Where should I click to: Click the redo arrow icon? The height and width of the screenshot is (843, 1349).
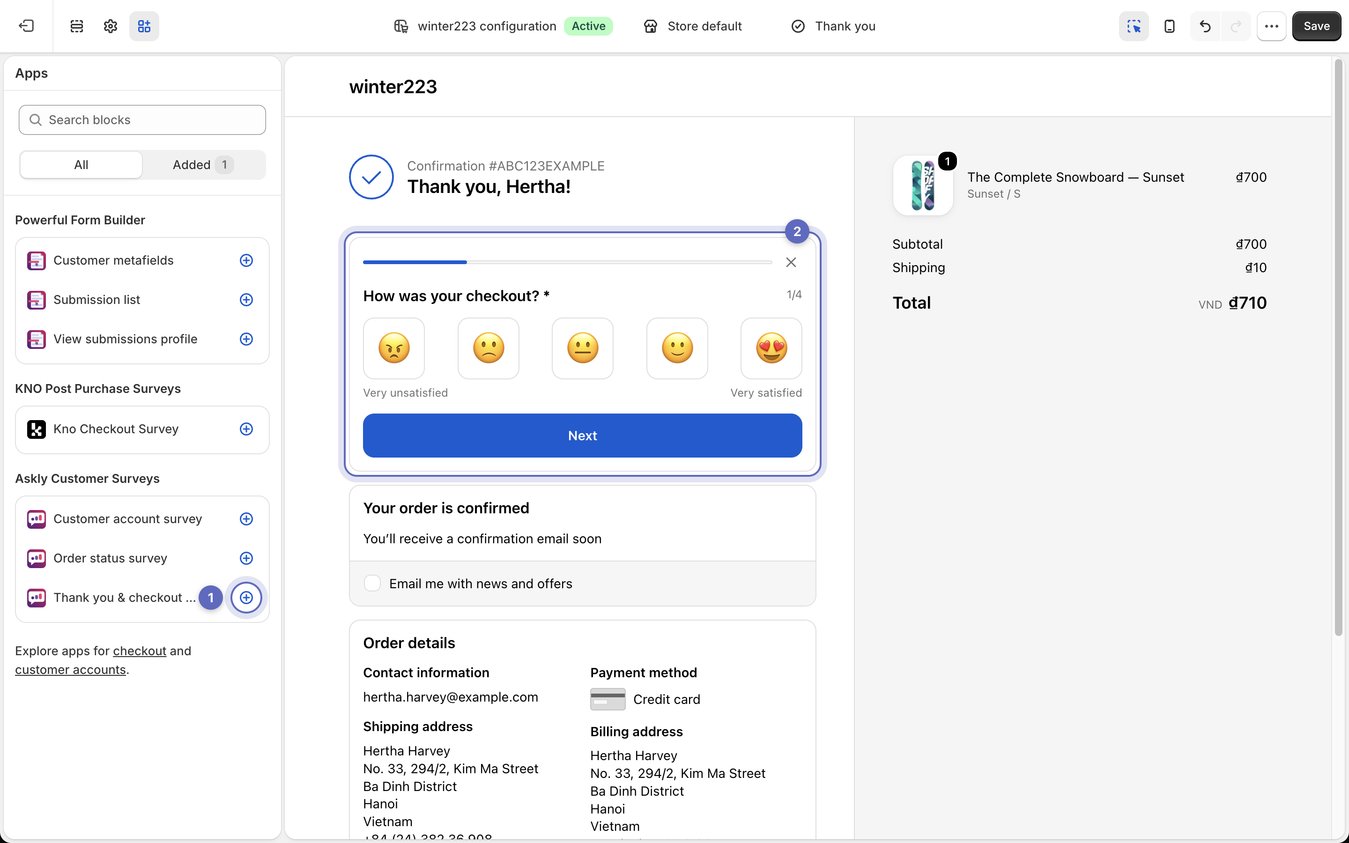coord(1236,26)
